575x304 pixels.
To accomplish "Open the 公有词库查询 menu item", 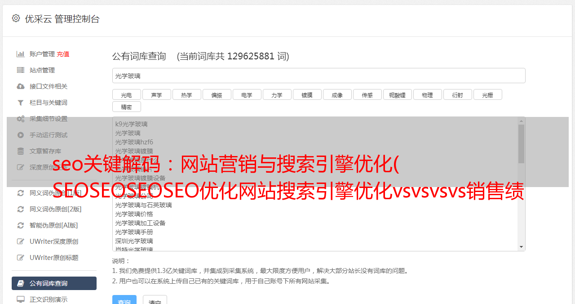I will point(54,283).
